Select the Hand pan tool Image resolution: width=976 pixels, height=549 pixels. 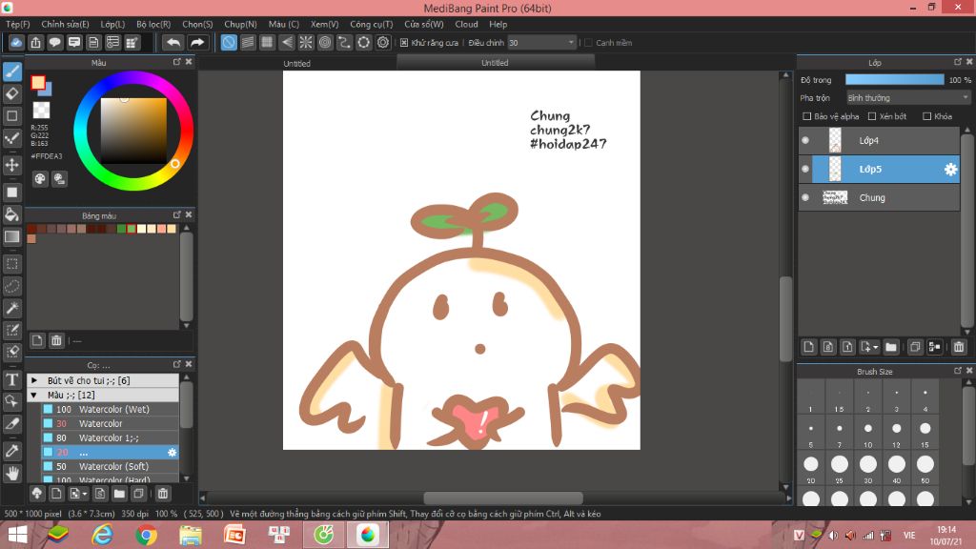(11, 473)
